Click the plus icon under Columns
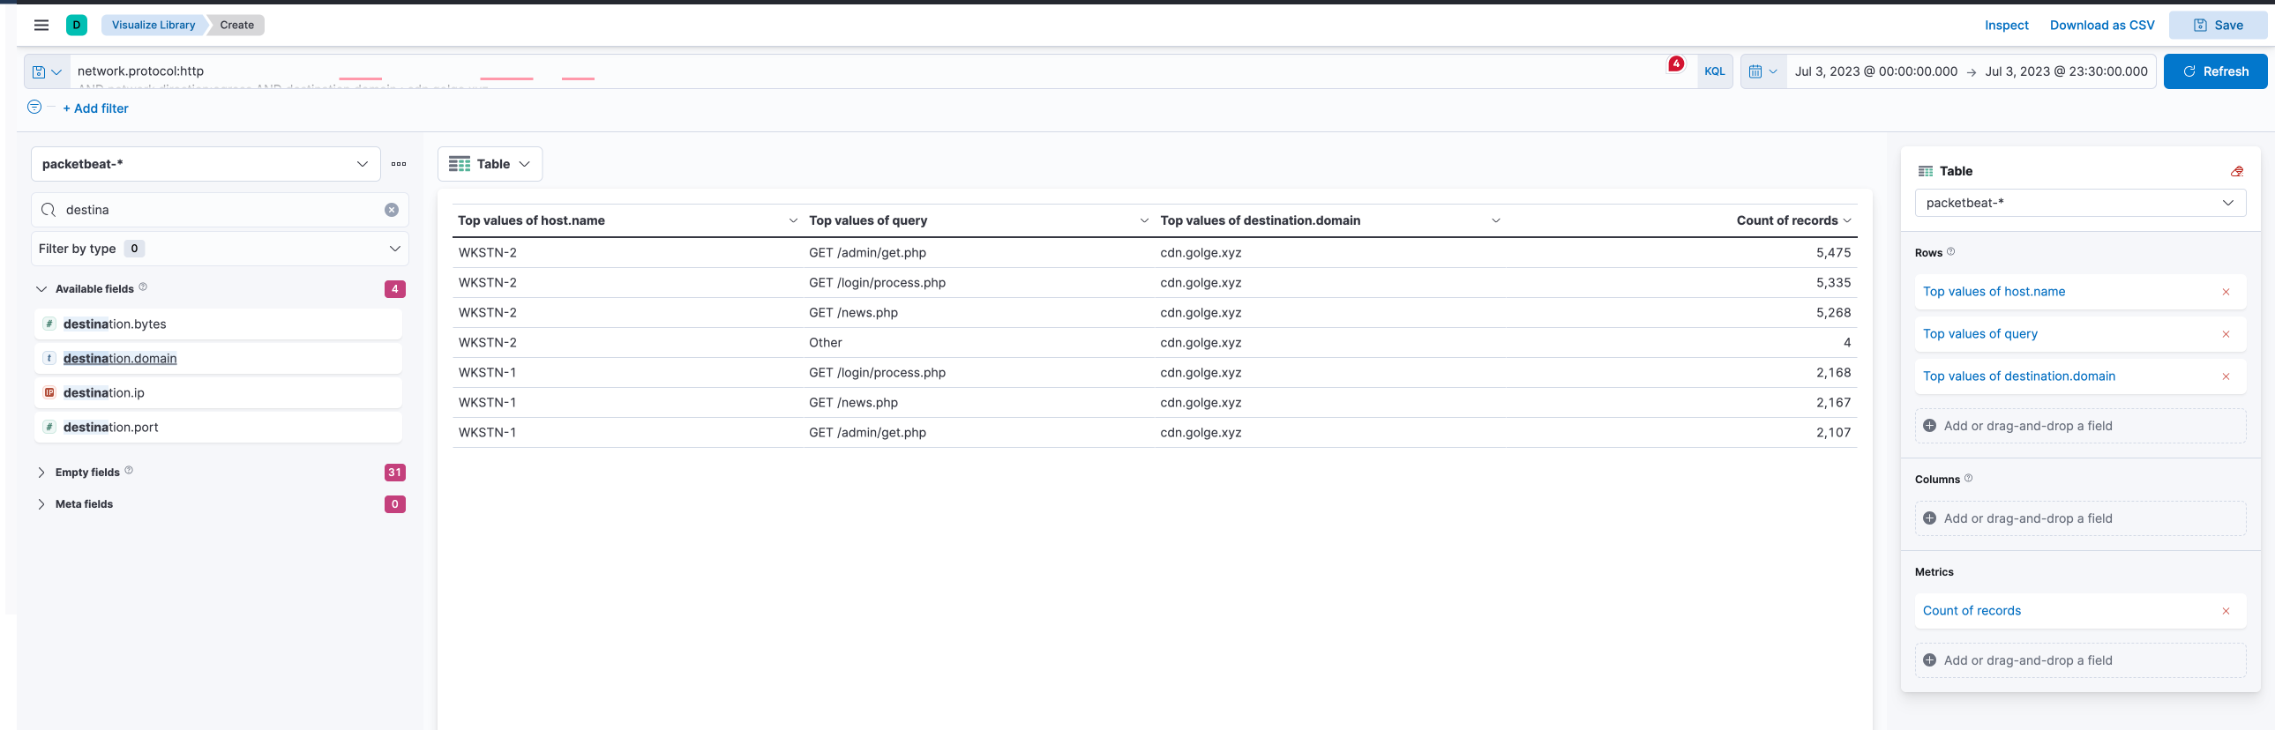The image size is (2275, 730). pos(1930,518)
